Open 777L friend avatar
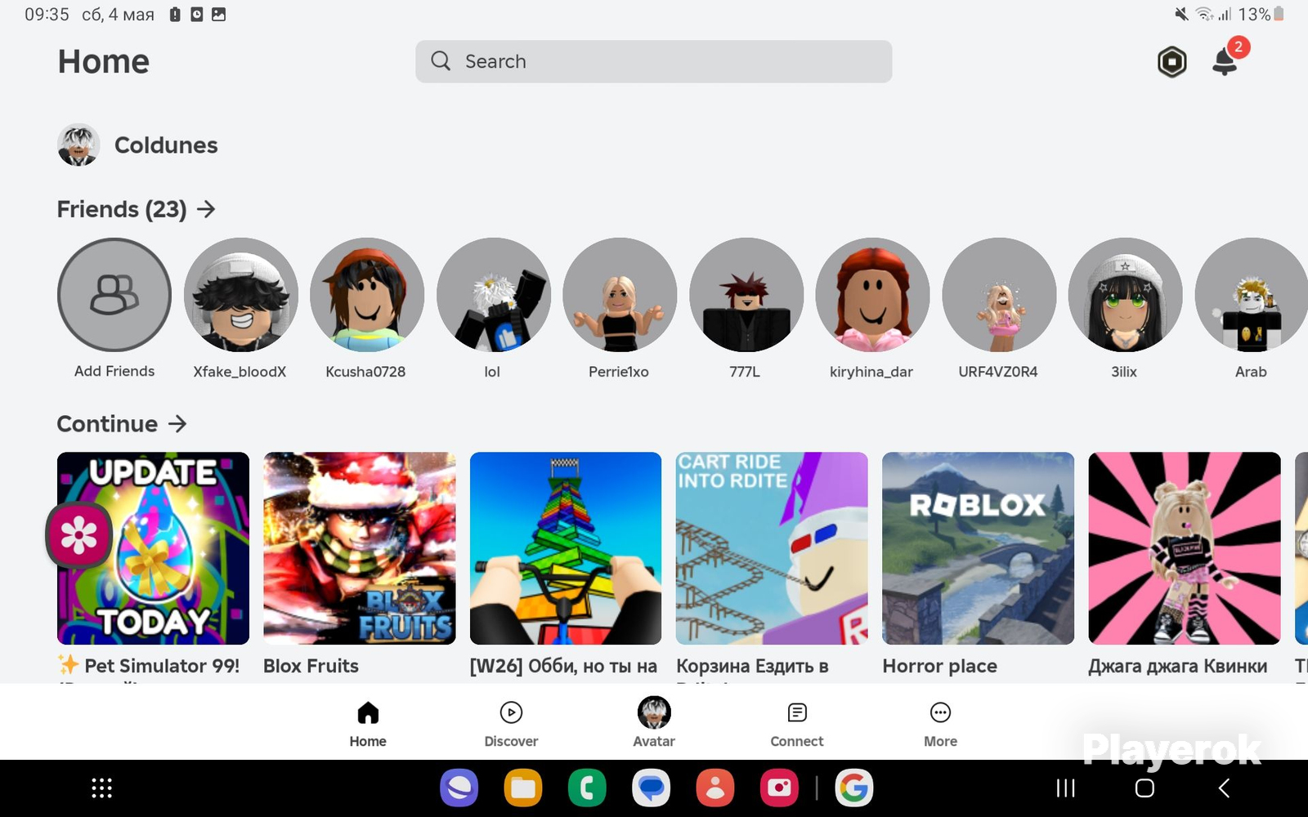Image resolution: width=1308 pixels, height=817 pixels. tap(746, 295)
